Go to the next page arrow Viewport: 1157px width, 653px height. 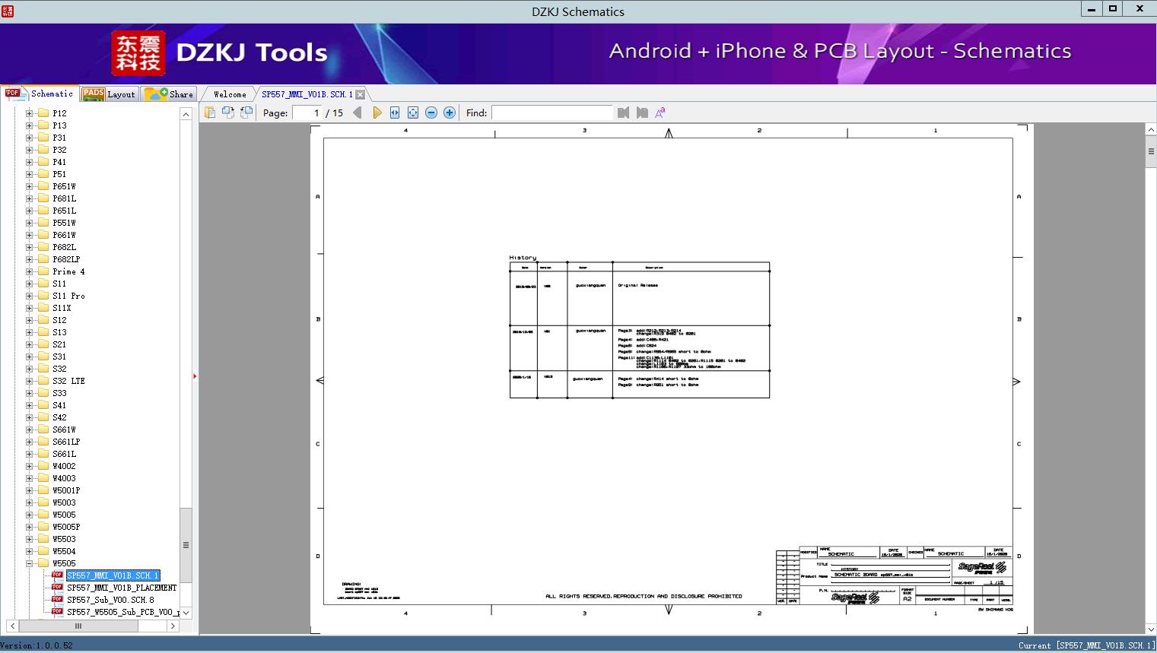click(x=377, y=113)
